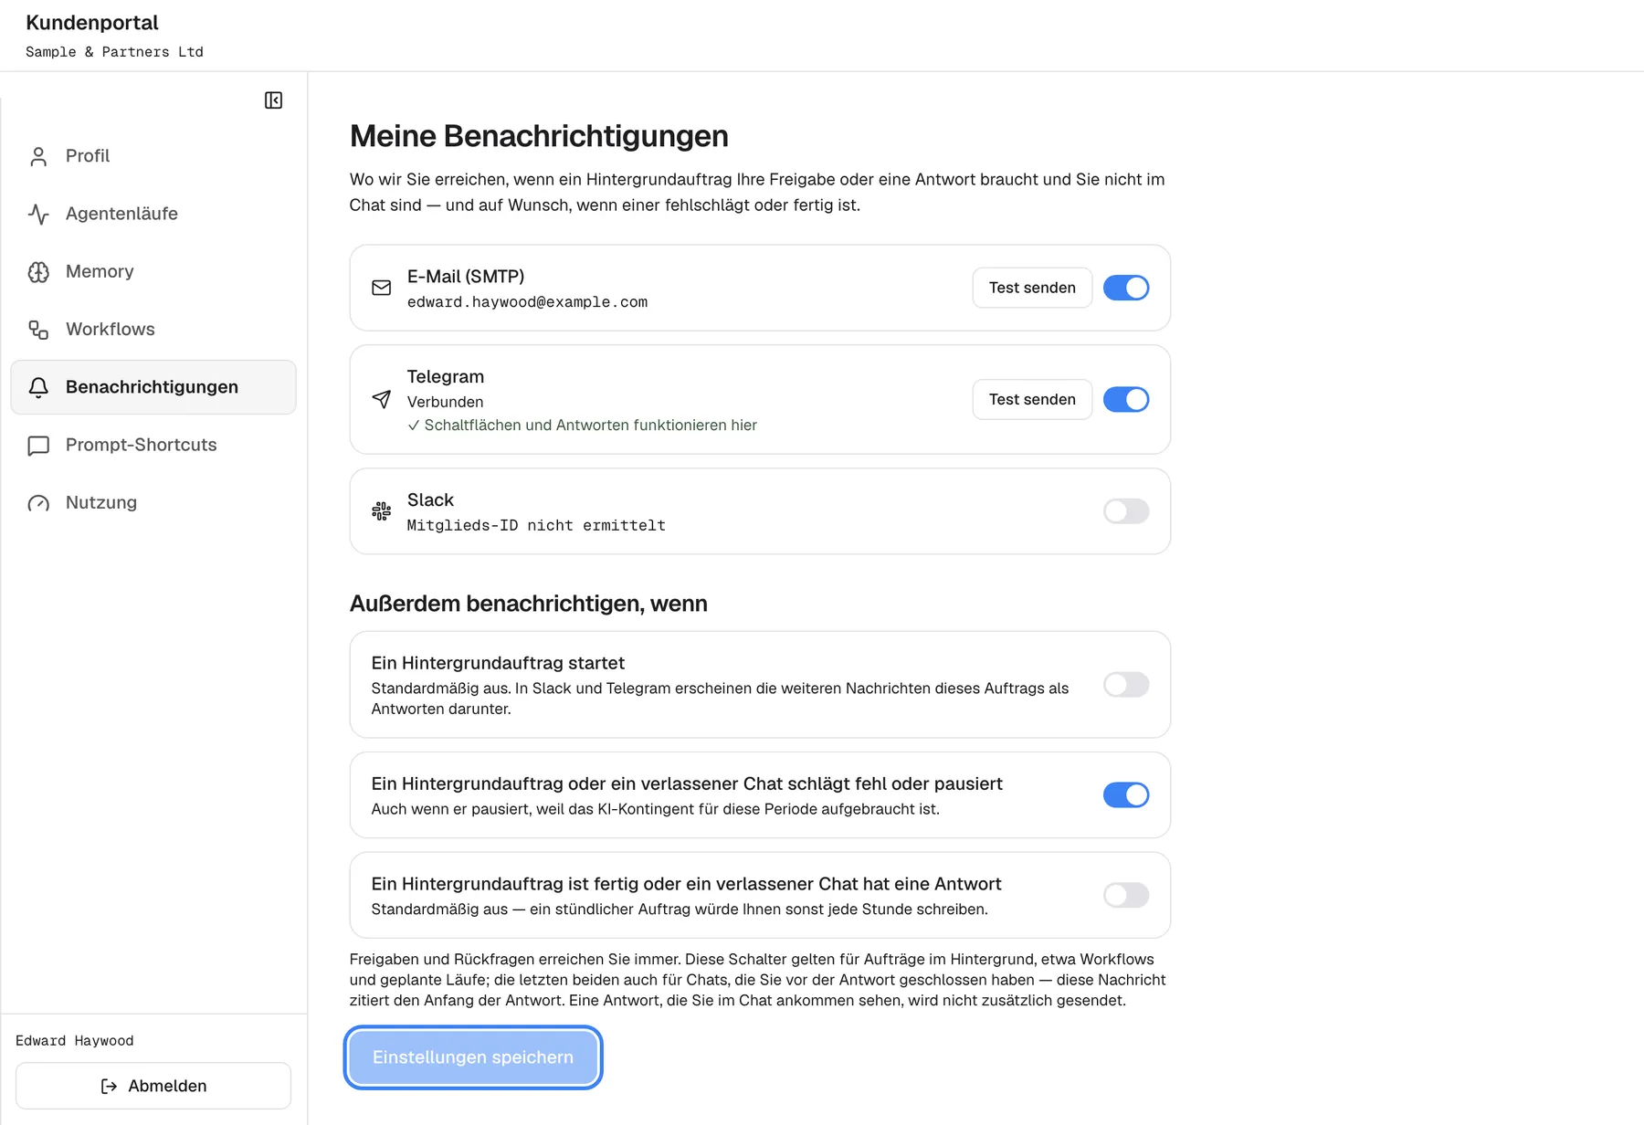Open the Profil menu item

(x=153, y=156)
